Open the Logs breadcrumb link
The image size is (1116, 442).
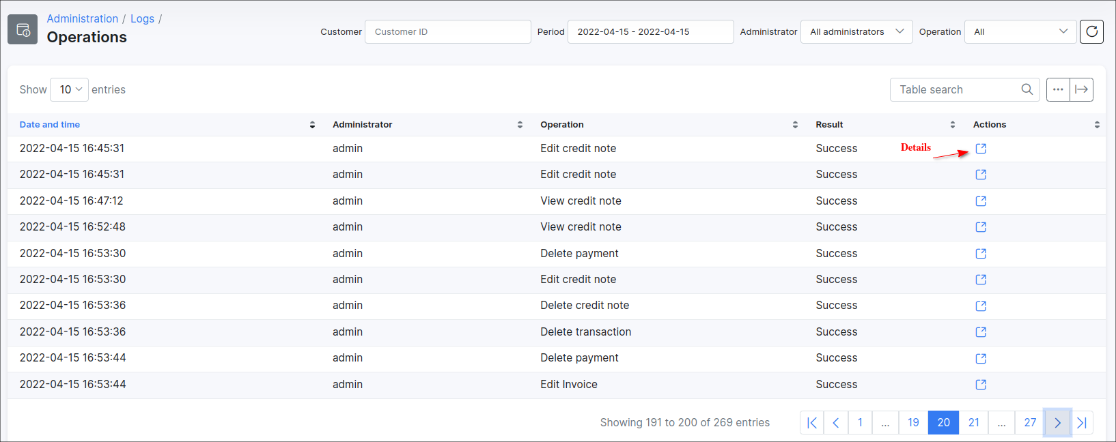pos(142,18)
